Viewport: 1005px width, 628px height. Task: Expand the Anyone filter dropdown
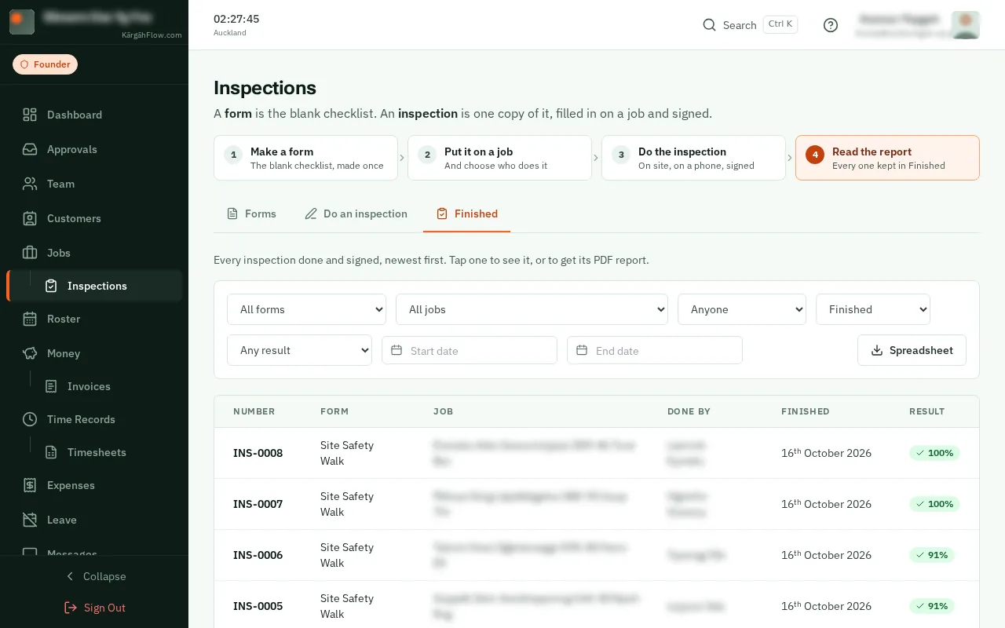tap(742, 309)
